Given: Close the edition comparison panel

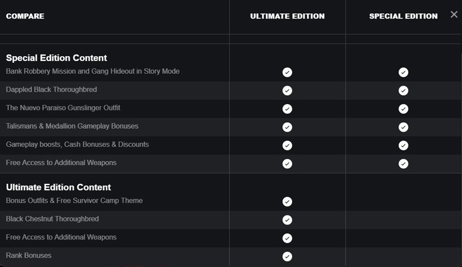Looking at the screenshot, I should (x=454, y=15).
